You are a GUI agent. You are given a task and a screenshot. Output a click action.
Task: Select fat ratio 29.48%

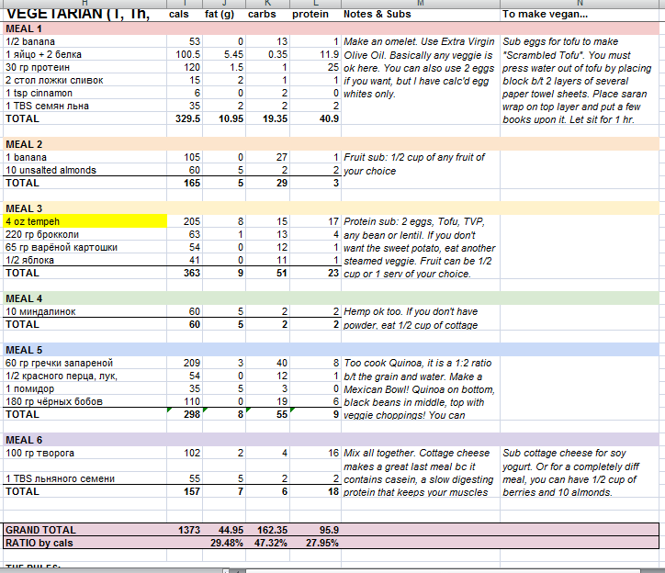[x=224, y=543]
